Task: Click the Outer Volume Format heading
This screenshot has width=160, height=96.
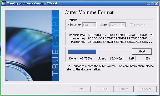Action: click(89, 13)
